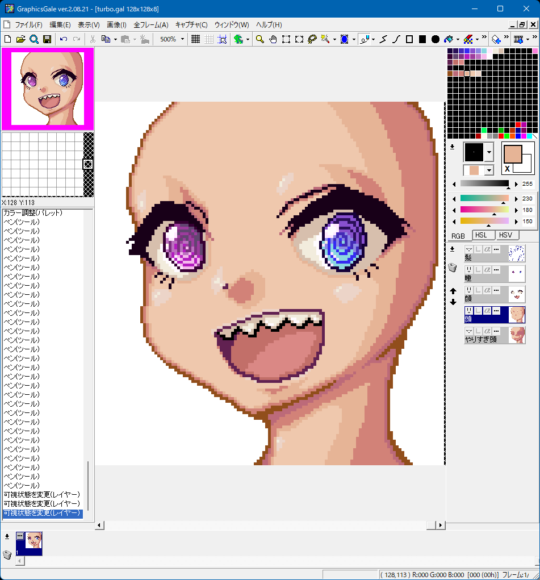Image resolution: width=540 pixels, height=580 pixels.
Task: Open the dropdown beside the Paste icon
Action: point(135,39)
